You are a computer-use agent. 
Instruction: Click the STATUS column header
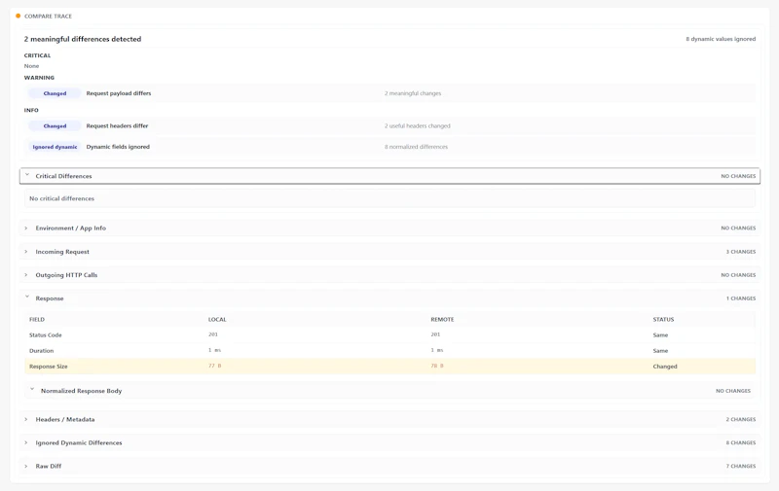click(x=663, y=320)
